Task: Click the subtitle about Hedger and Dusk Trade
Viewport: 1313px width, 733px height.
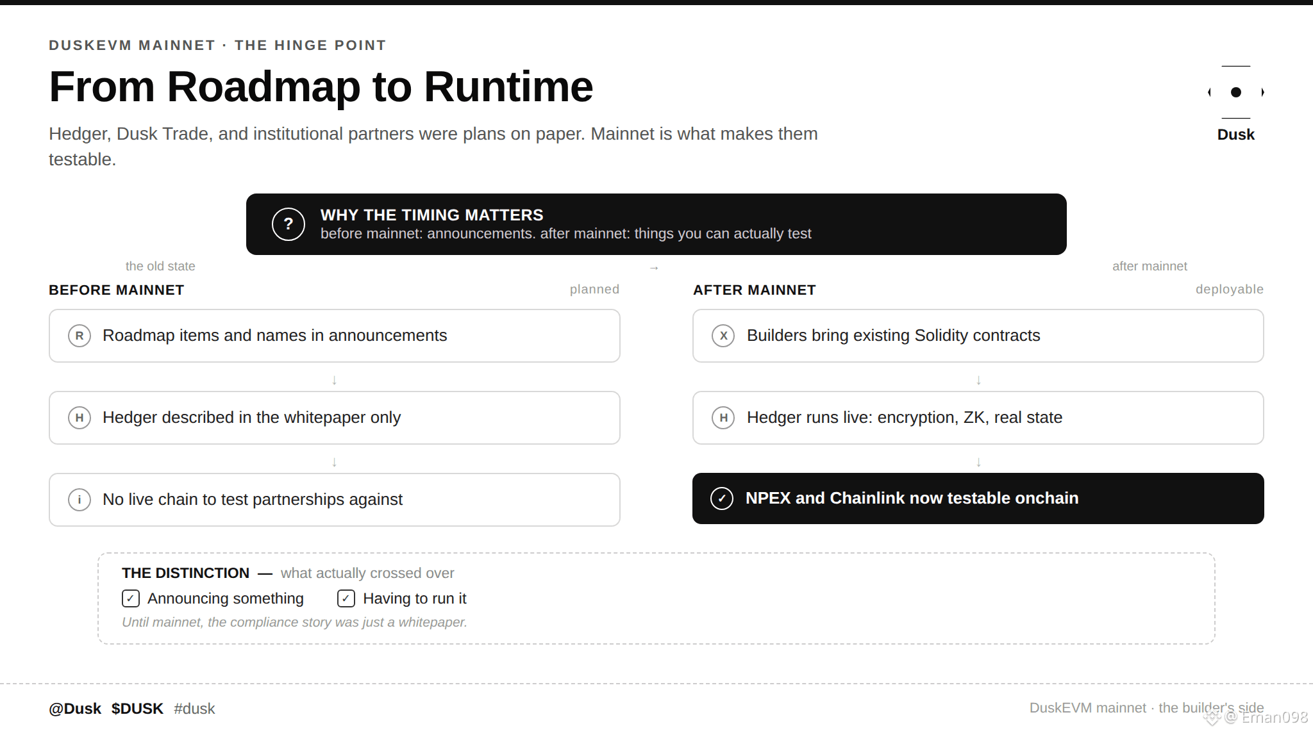Action: [433, 147]
